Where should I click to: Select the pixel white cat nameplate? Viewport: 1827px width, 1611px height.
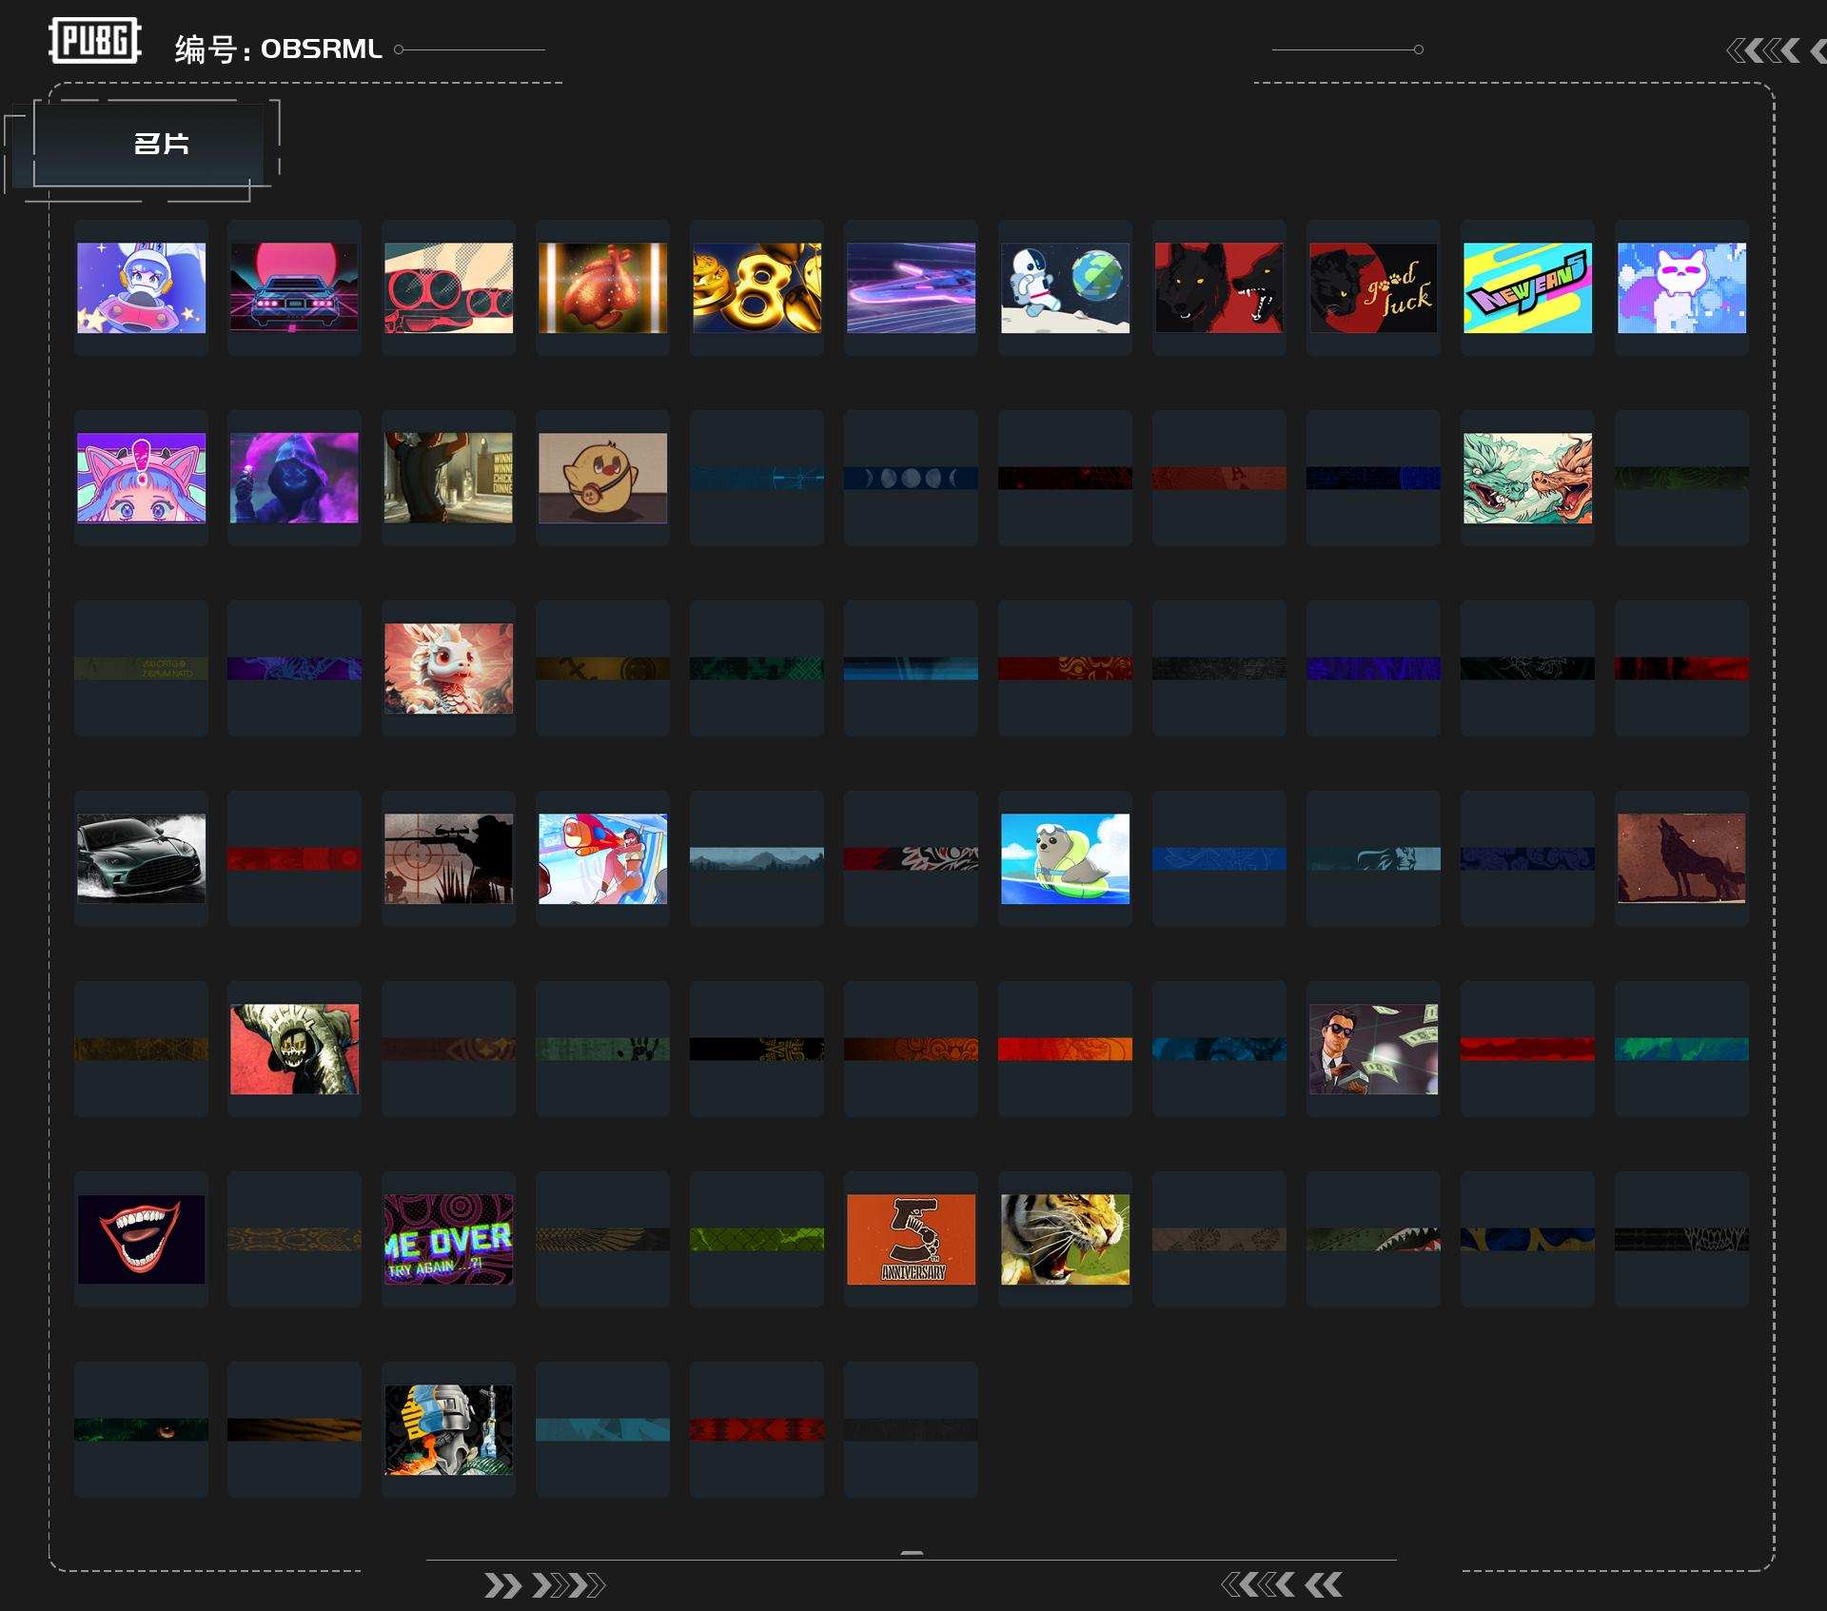click(x=1681, y=287)
